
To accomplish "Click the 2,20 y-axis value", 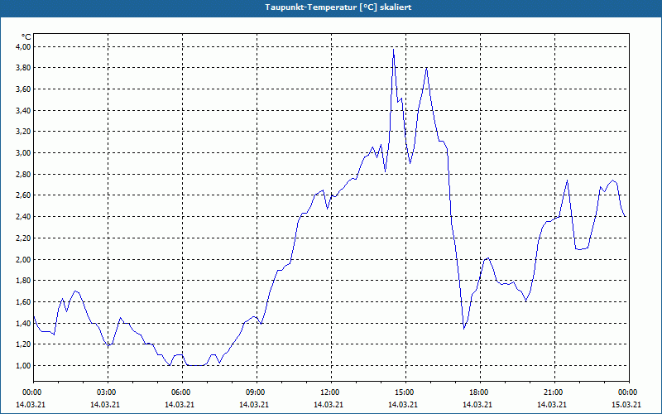I will (x=23, y=238).
